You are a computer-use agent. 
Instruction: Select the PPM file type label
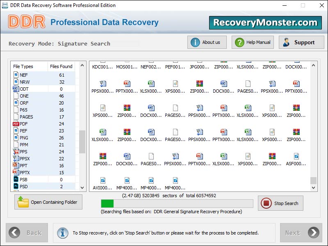24,145
